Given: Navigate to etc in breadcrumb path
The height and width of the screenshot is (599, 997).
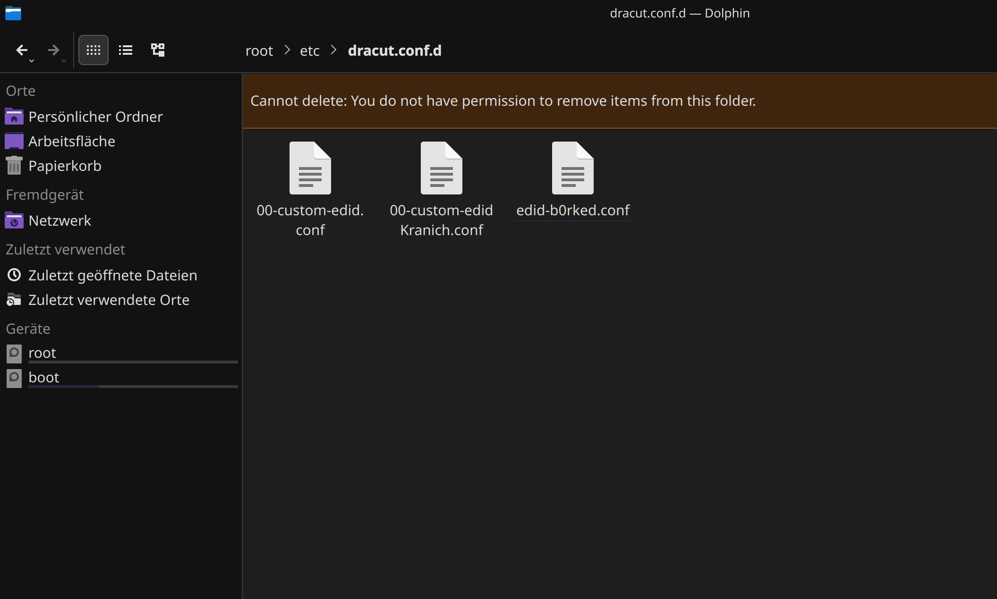Looking at the screenshot, I should [309, 51].
